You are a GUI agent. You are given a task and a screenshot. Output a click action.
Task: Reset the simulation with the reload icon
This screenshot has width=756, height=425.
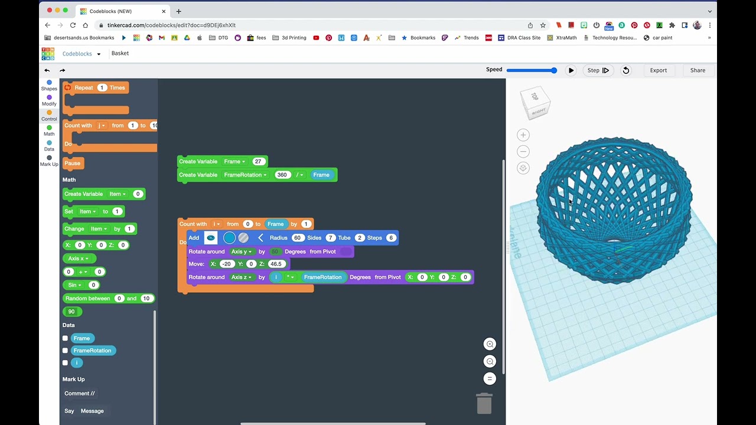(626, 70)
